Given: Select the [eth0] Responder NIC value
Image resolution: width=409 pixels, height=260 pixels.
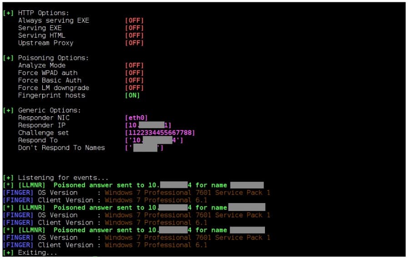Looking at the screenshot, I should point(136,118).
